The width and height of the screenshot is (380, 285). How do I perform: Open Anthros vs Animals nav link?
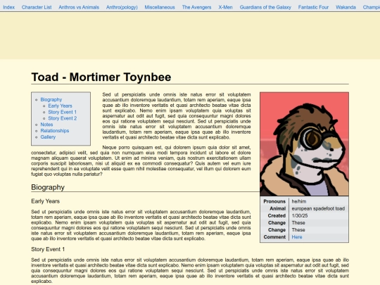[x=79, y=7]
